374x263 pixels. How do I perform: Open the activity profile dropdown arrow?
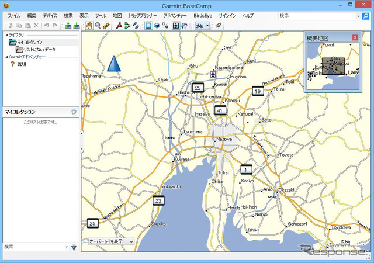(x=207, y=26)
